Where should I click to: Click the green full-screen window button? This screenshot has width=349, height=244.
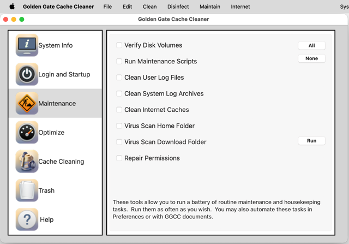point(22,20)
